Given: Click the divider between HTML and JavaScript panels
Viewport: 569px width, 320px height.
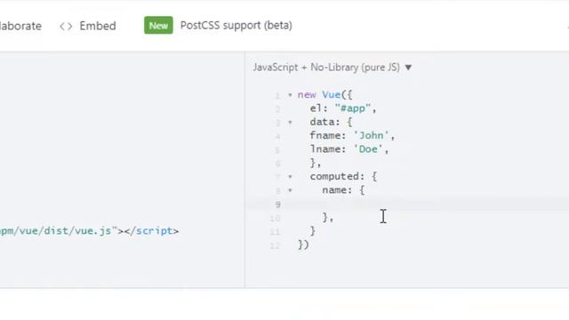Looking at the screenshot, I should click(x=245, y=170).
